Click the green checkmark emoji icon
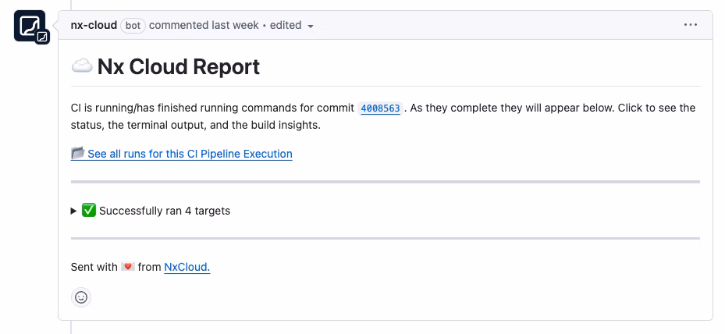The image size is (725, 334). 89,210
